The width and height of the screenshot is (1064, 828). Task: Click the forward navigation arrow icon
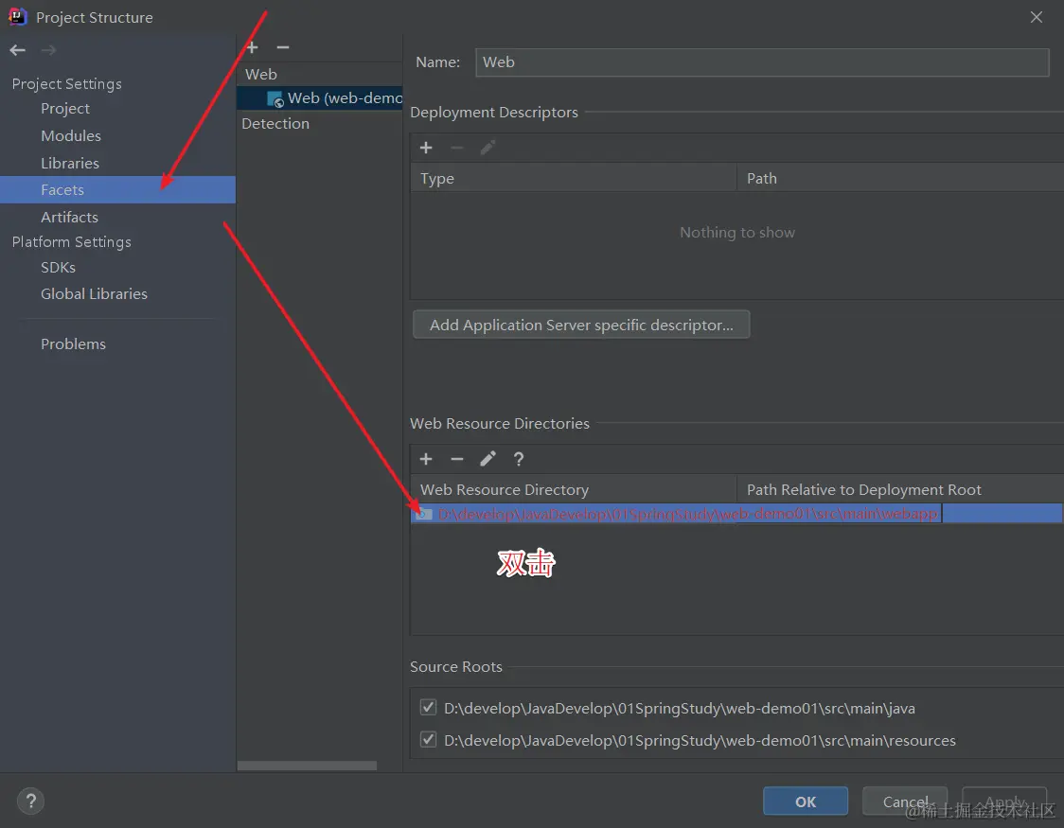[x=48, y=50]
